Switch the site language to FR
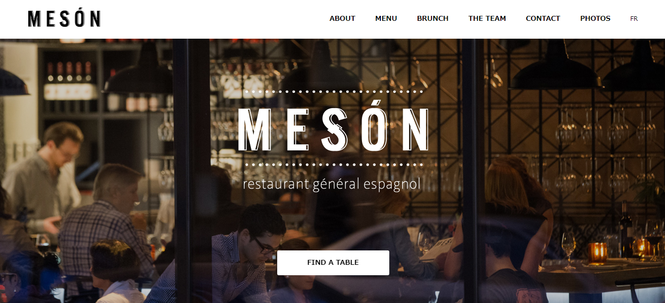The image size is (665, 303). (634, 19)
